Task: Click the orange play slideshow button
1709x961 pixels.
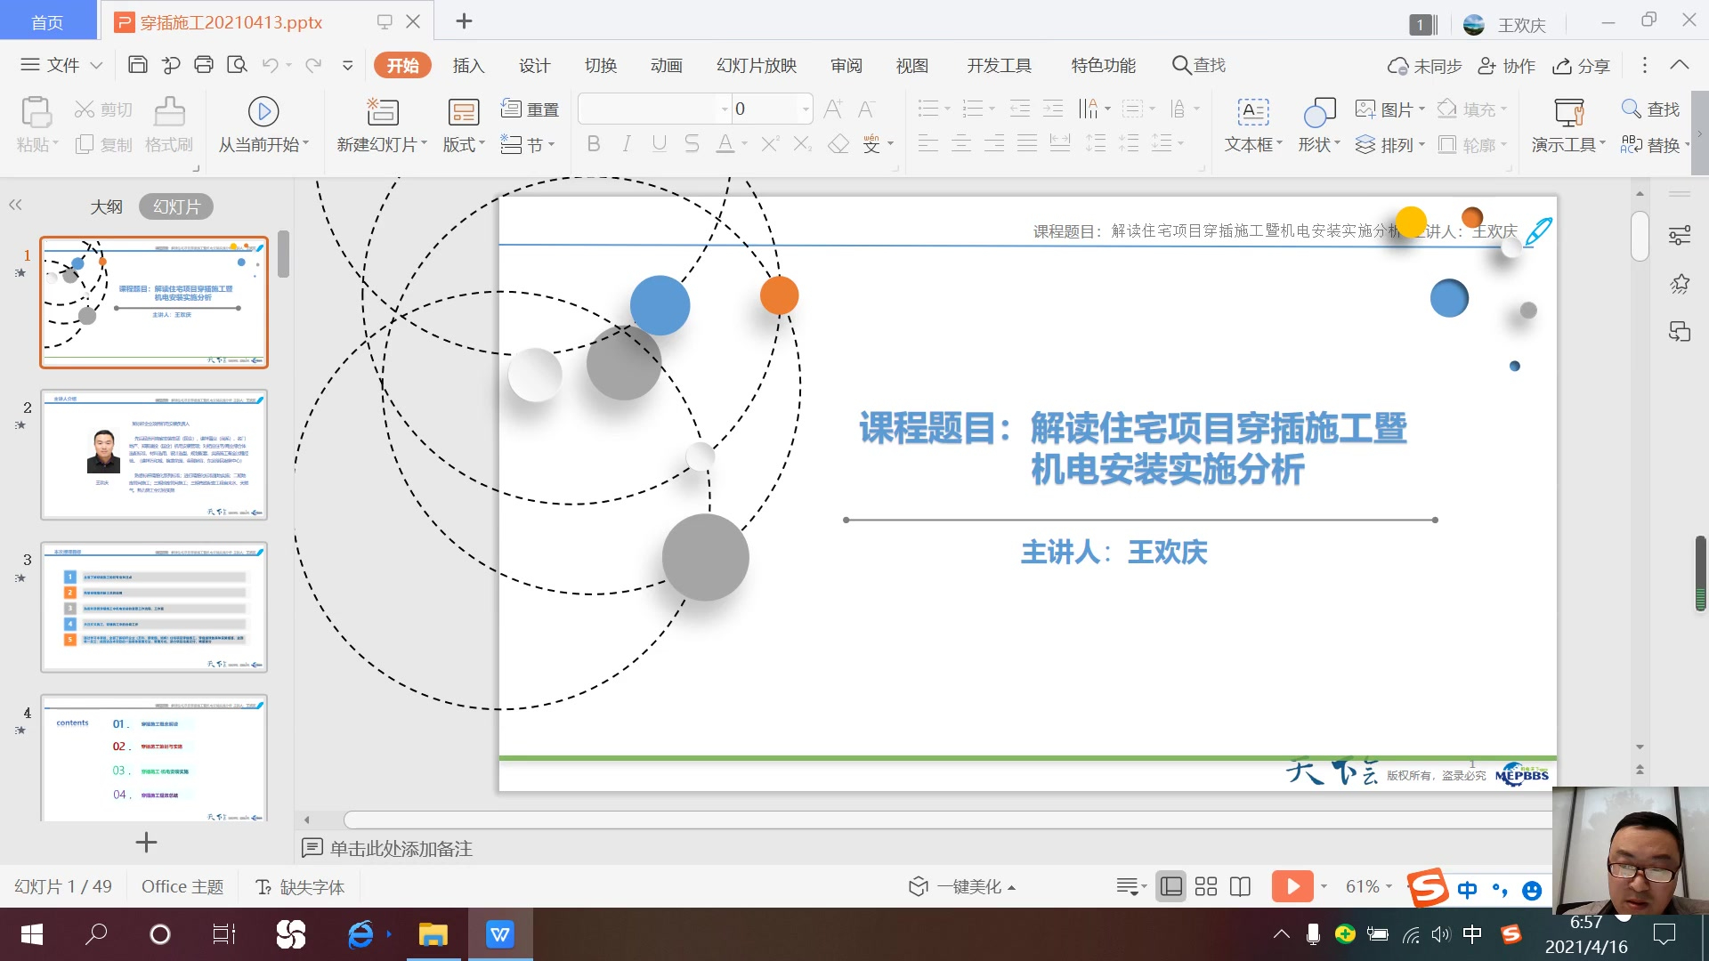Action: [1292, 886]
